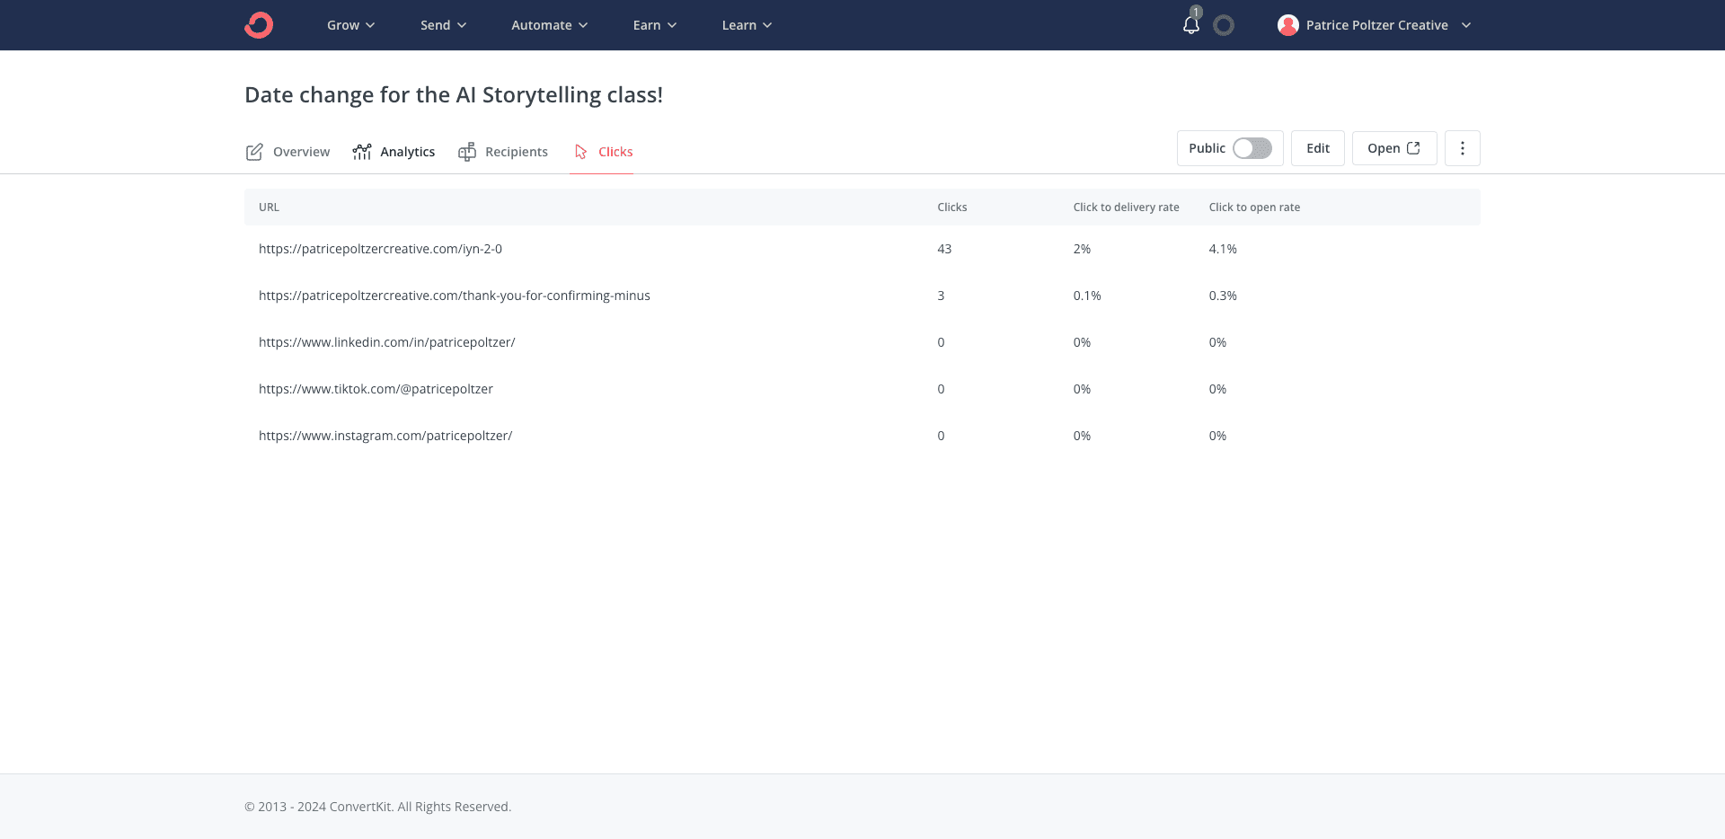Viewport: 1725px width, 839px height.
Task: Click the Analytics chart icon
Action: (x=362, y=152)
